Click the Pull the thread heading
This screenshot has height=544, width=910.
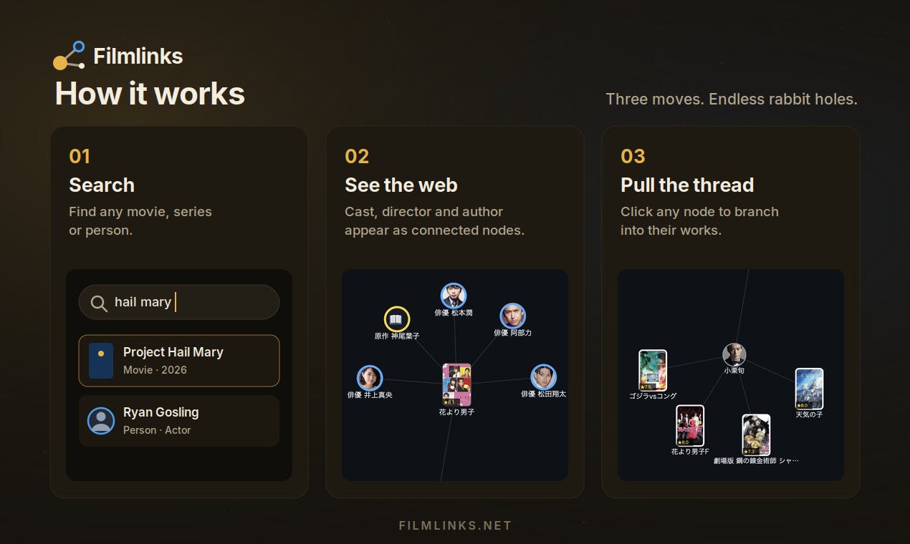click(687, 185)
